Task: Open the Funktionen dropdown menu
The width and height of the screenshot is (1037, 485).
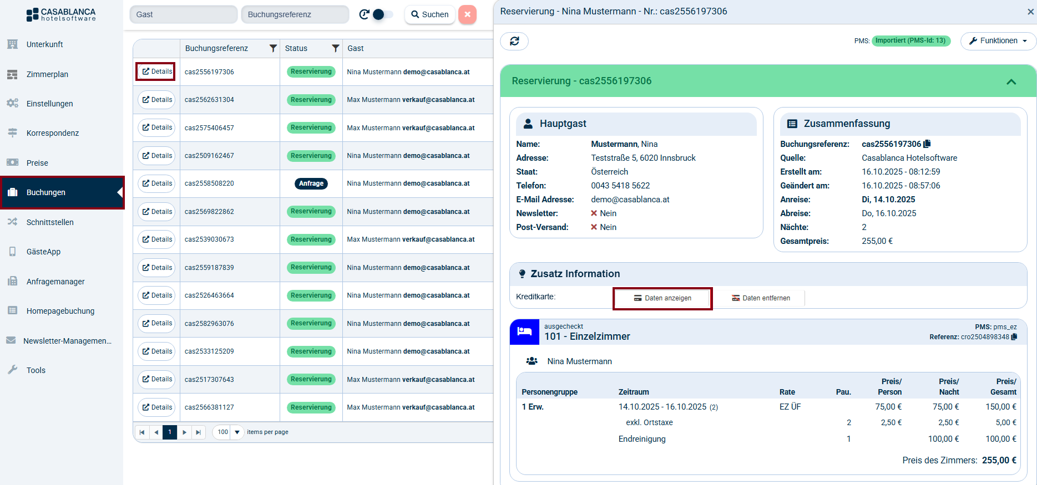Action: click(x=998, y=41)
